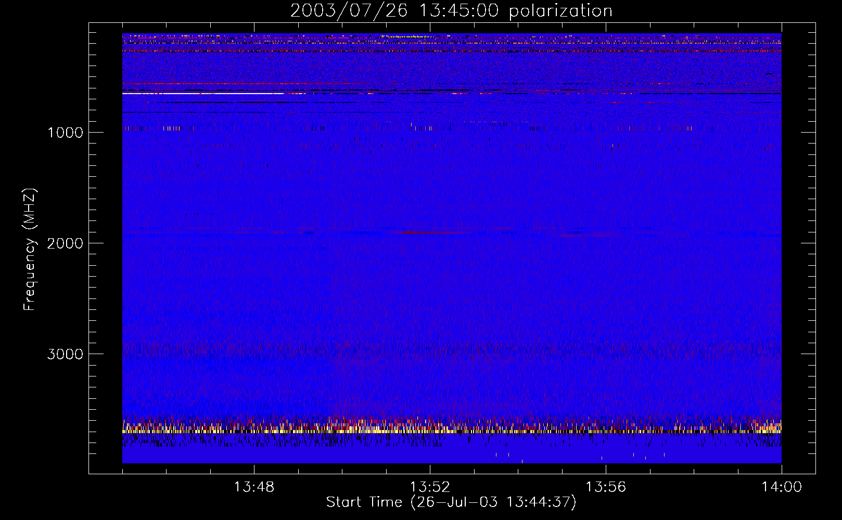This screenshot has width=842, height=520.
Task: Click the 3000 frequency tick label
Action: 65,354
